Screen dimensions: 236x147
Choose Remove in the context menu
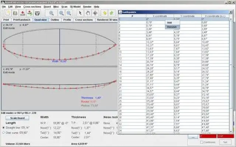(172, 27)
